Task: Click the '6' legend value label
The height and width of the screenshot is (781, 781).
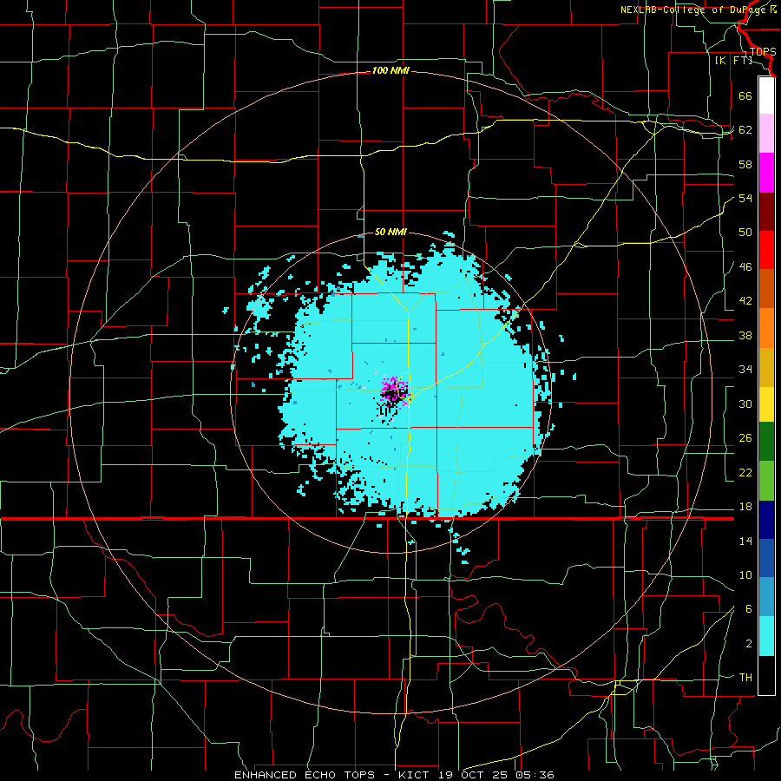Action: (x=748, y=608)
